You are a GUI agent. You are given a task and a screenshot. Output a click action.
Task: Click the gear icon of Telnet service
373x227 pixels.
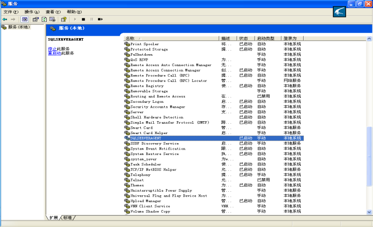pos(127,180)
